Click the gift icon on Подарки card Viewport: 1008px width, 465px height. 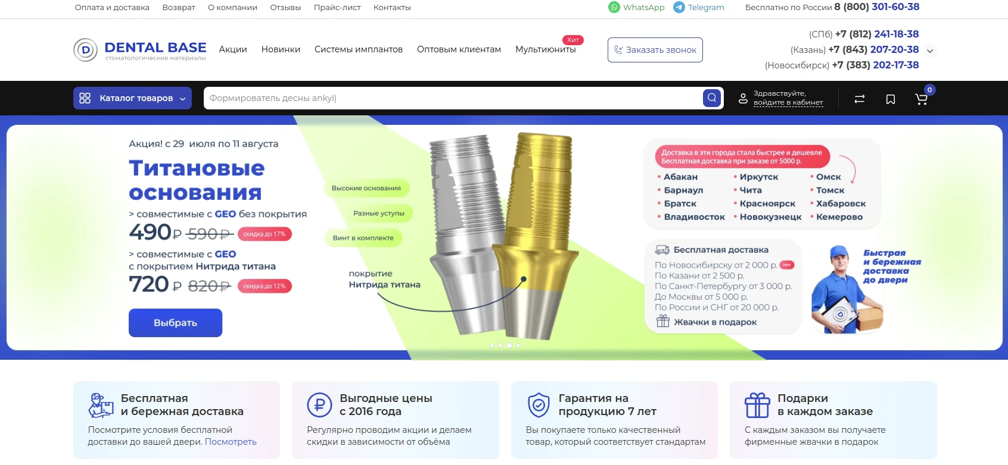757,405
